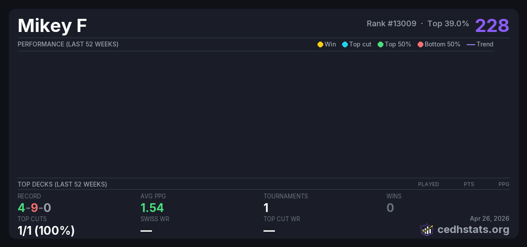This screenshot has height=247, width=527.
Task: Click the Top 39.0% percentile label
Action: (448, 24)
